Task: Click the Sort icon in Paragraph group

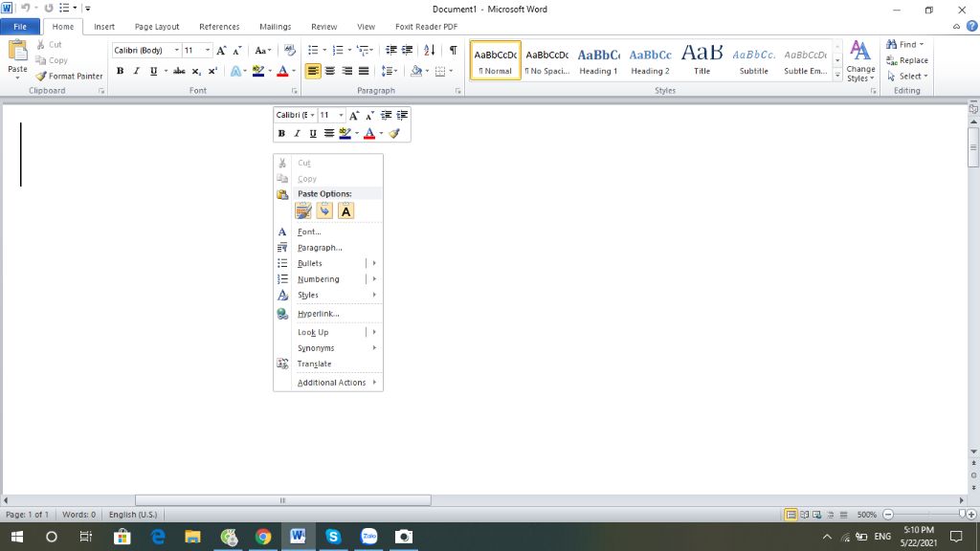Action: (x=429, y=50)
